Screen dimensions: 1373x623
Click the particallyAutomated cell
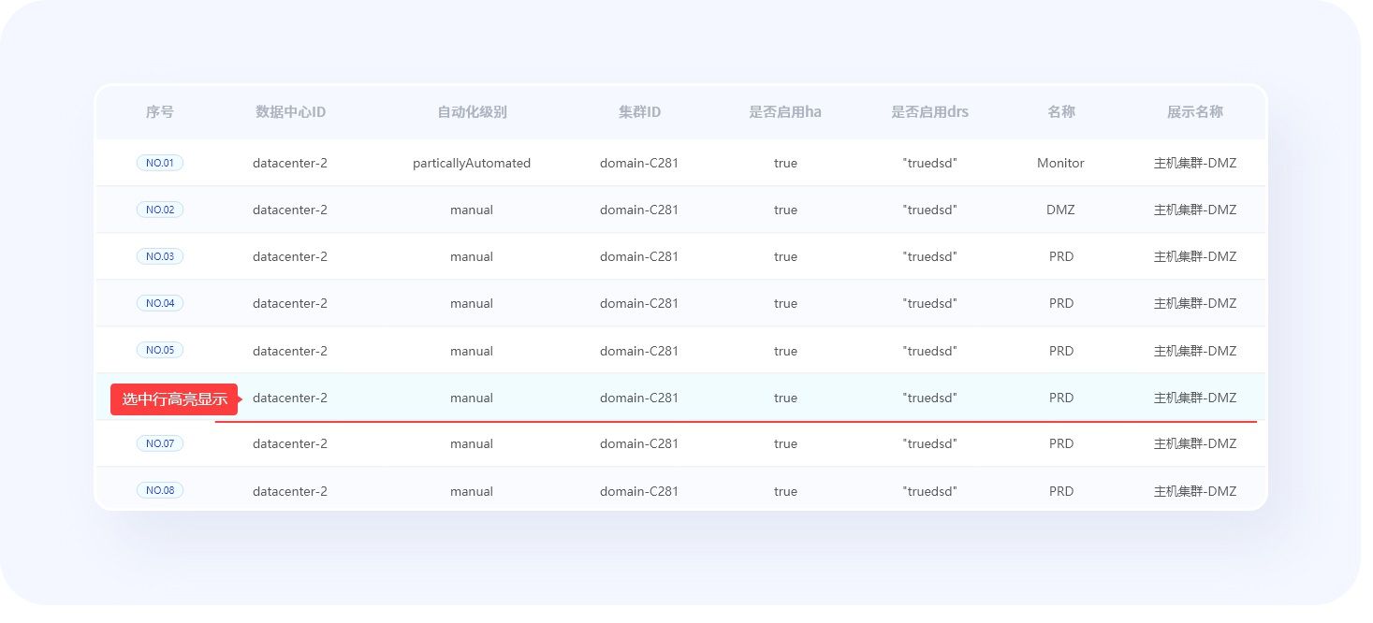click(x=472, y=164)
